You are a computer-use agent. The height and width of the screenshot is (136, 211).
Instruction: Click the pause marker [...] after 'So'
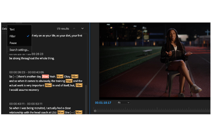click(15, 77)
